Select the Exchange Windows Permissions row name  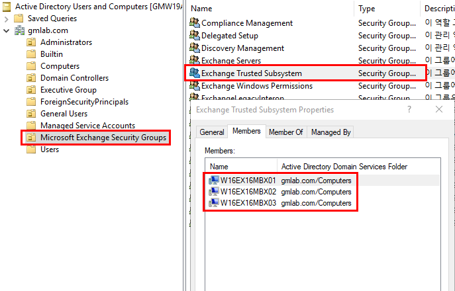point(257,86)
